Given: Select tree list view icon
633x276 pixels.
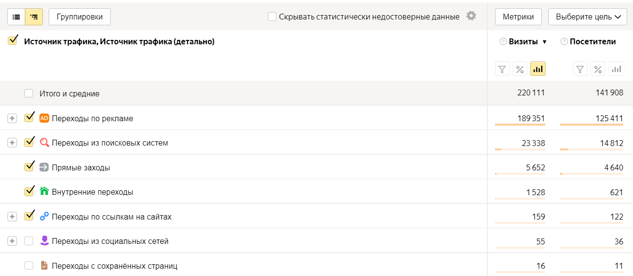Looking at the screenshot, I should (x=34, y=17).
